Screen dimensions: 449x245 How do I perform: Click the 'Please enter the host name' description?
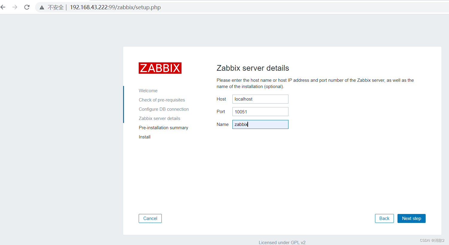pyautogui.click(x=315, y=83)
